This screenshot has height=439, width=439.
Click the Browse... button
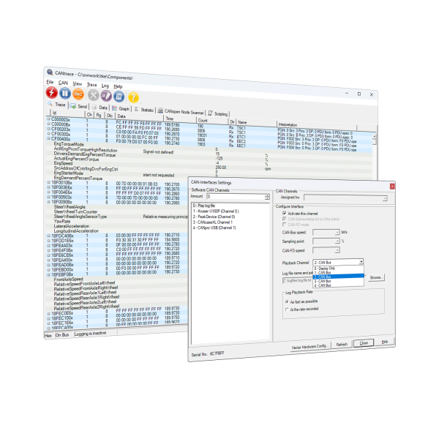(x=376, y=278)
